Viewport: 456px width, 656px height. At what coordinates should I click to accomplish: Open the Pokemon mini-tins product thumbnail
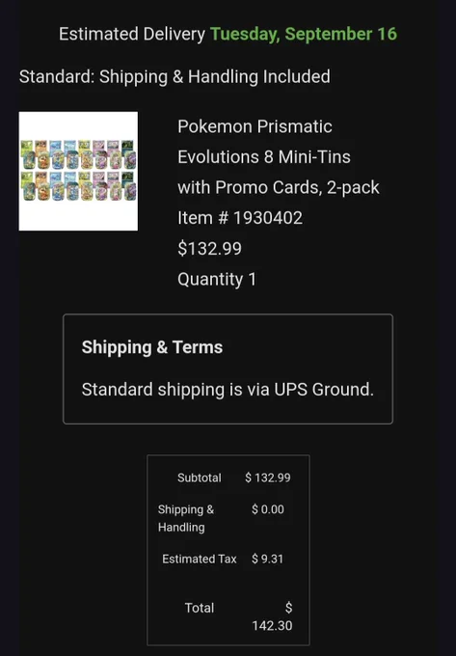pos(78,171)
